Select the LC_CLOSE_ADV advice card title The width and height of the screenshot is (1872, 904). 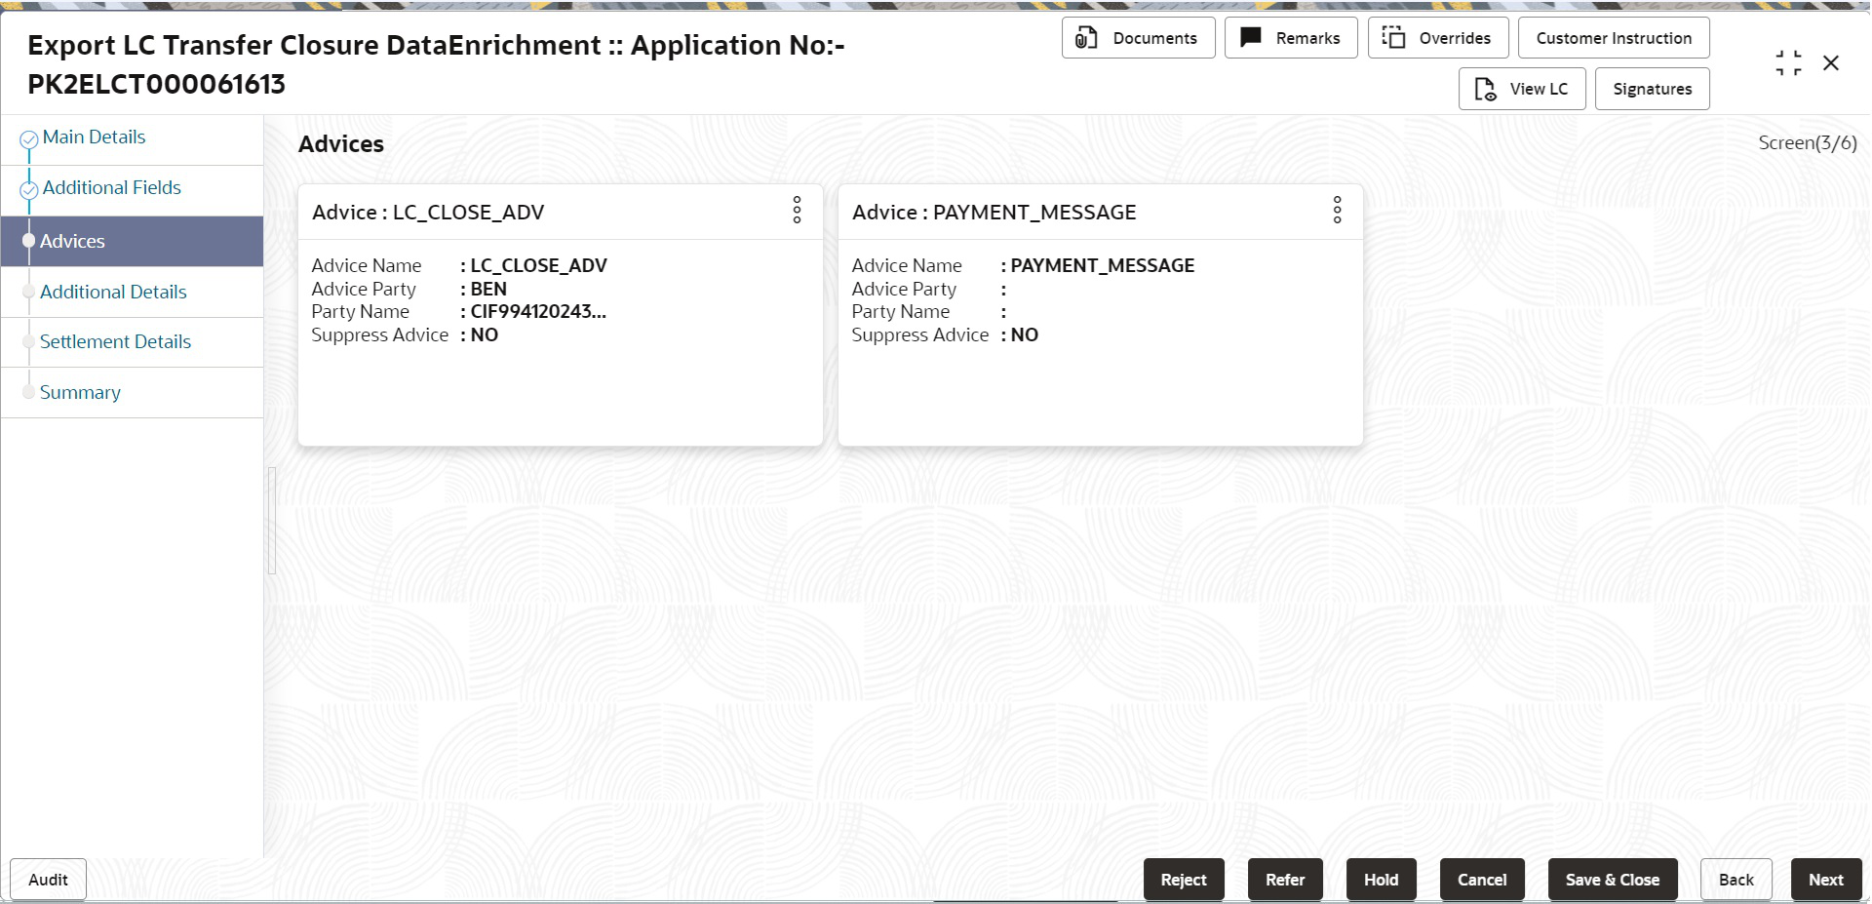[428, 213]
